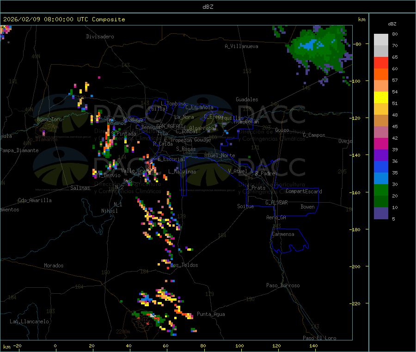The height and width of the screenshot is (352, 416).
Task: Click the Lag.Llancanelo label
Action: click(29, 321)
